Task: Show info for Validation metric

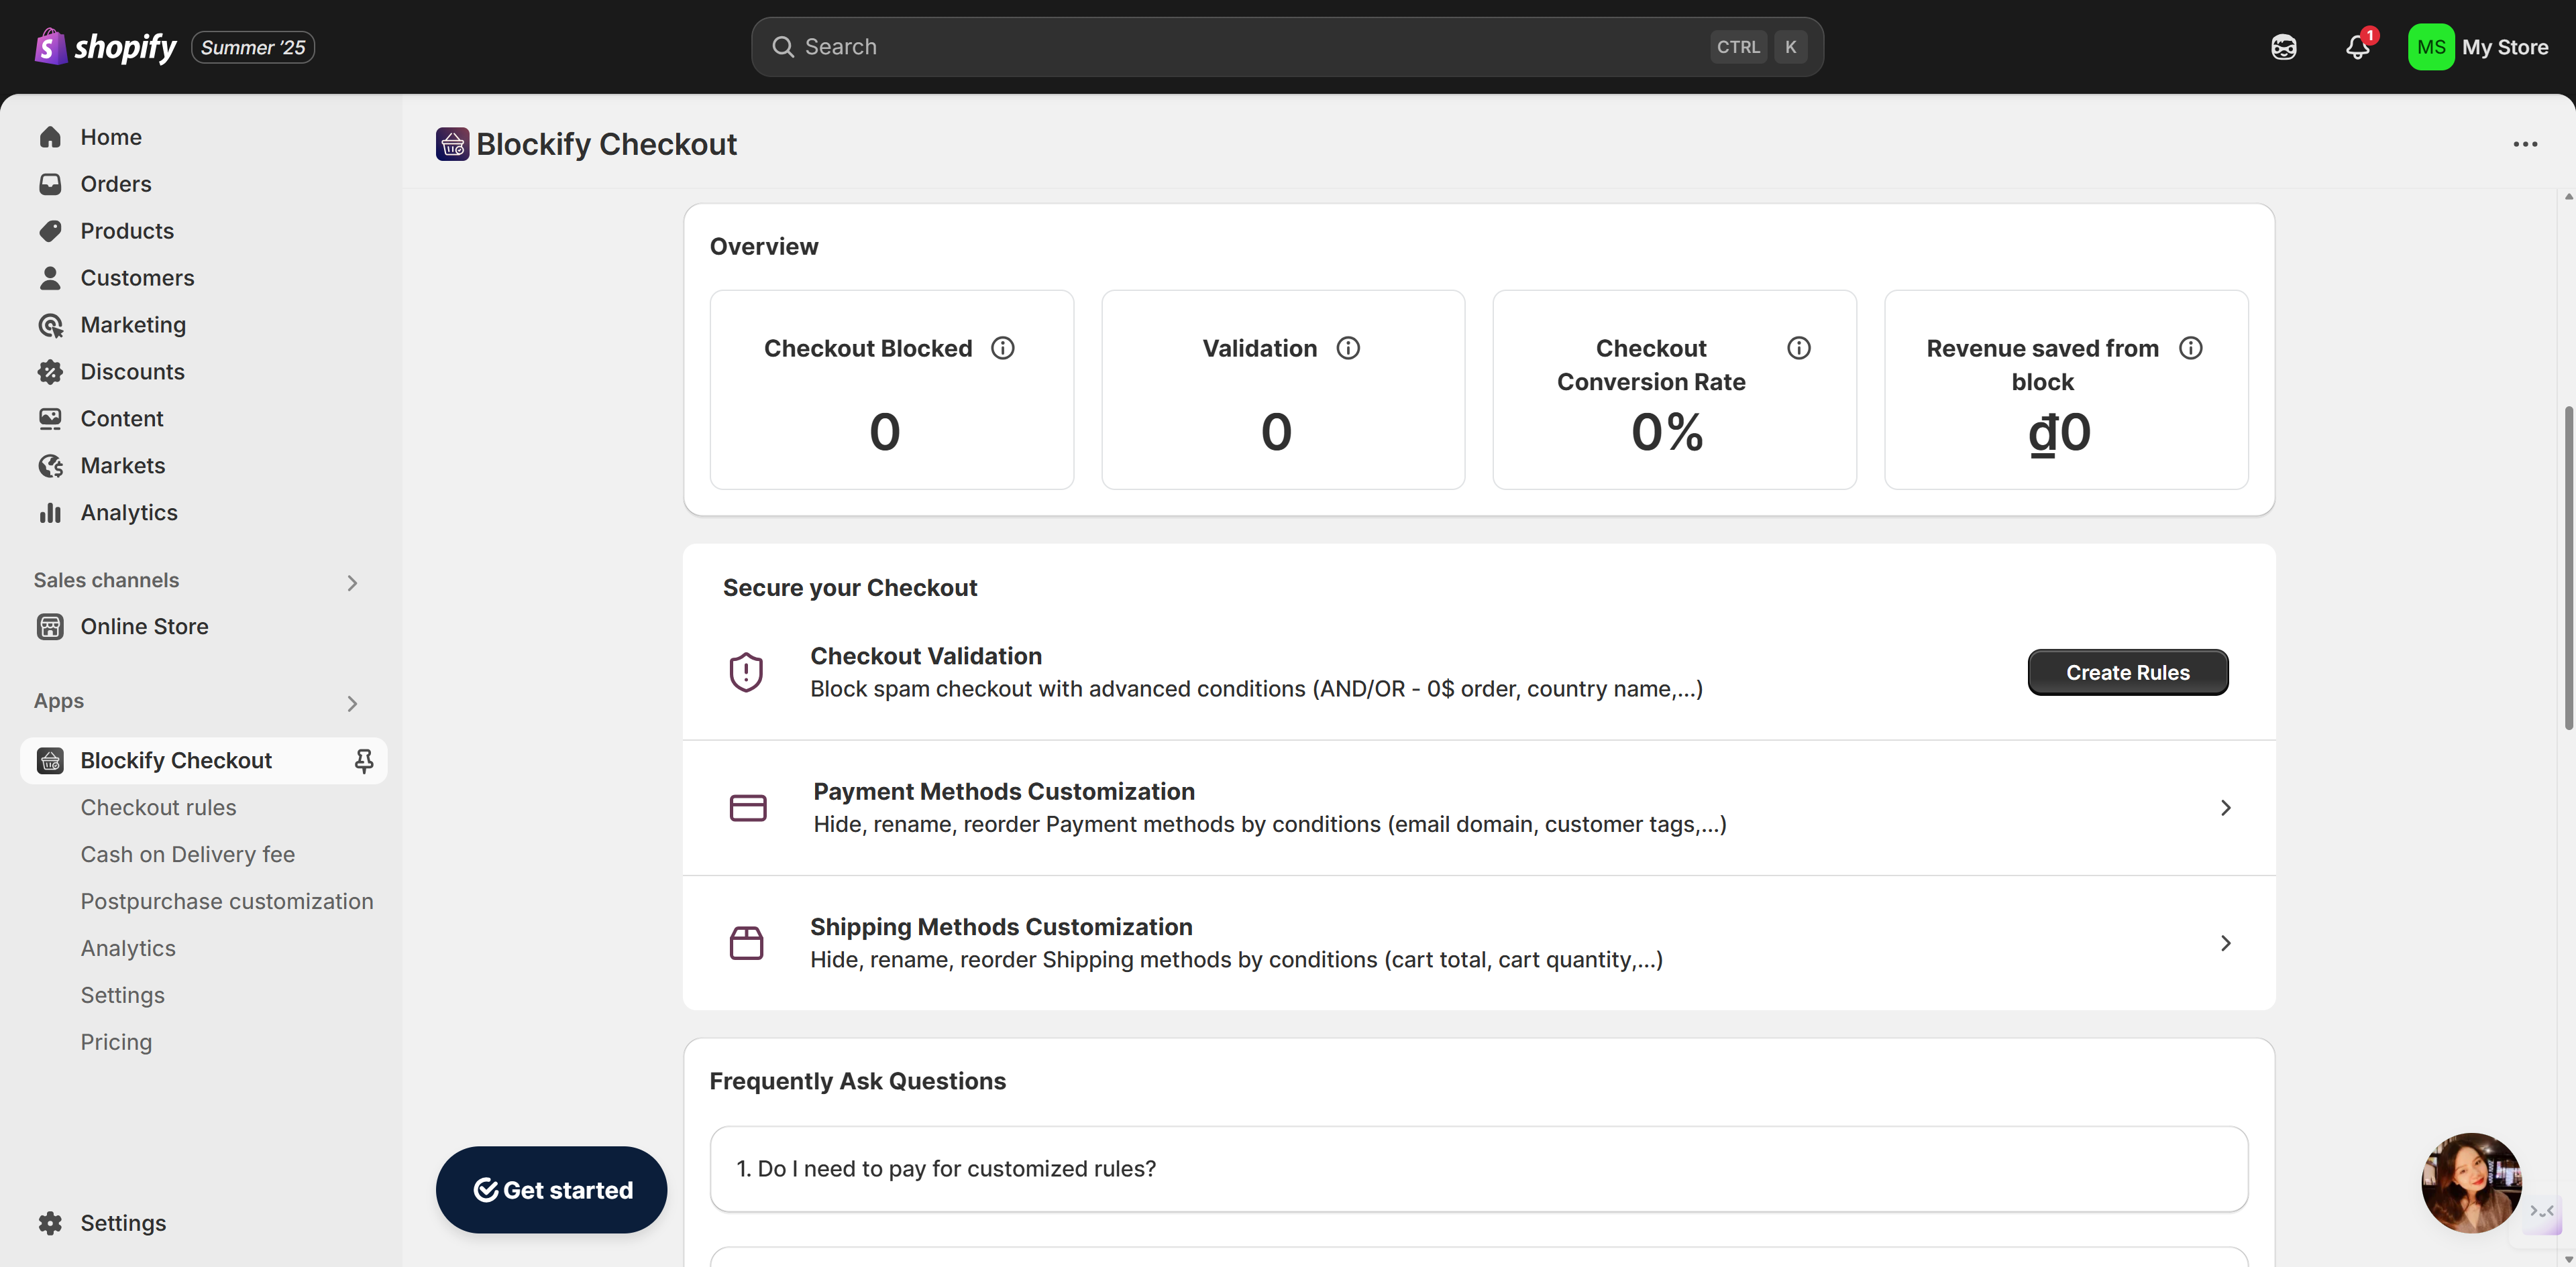Action: (x=1348, y=348)
